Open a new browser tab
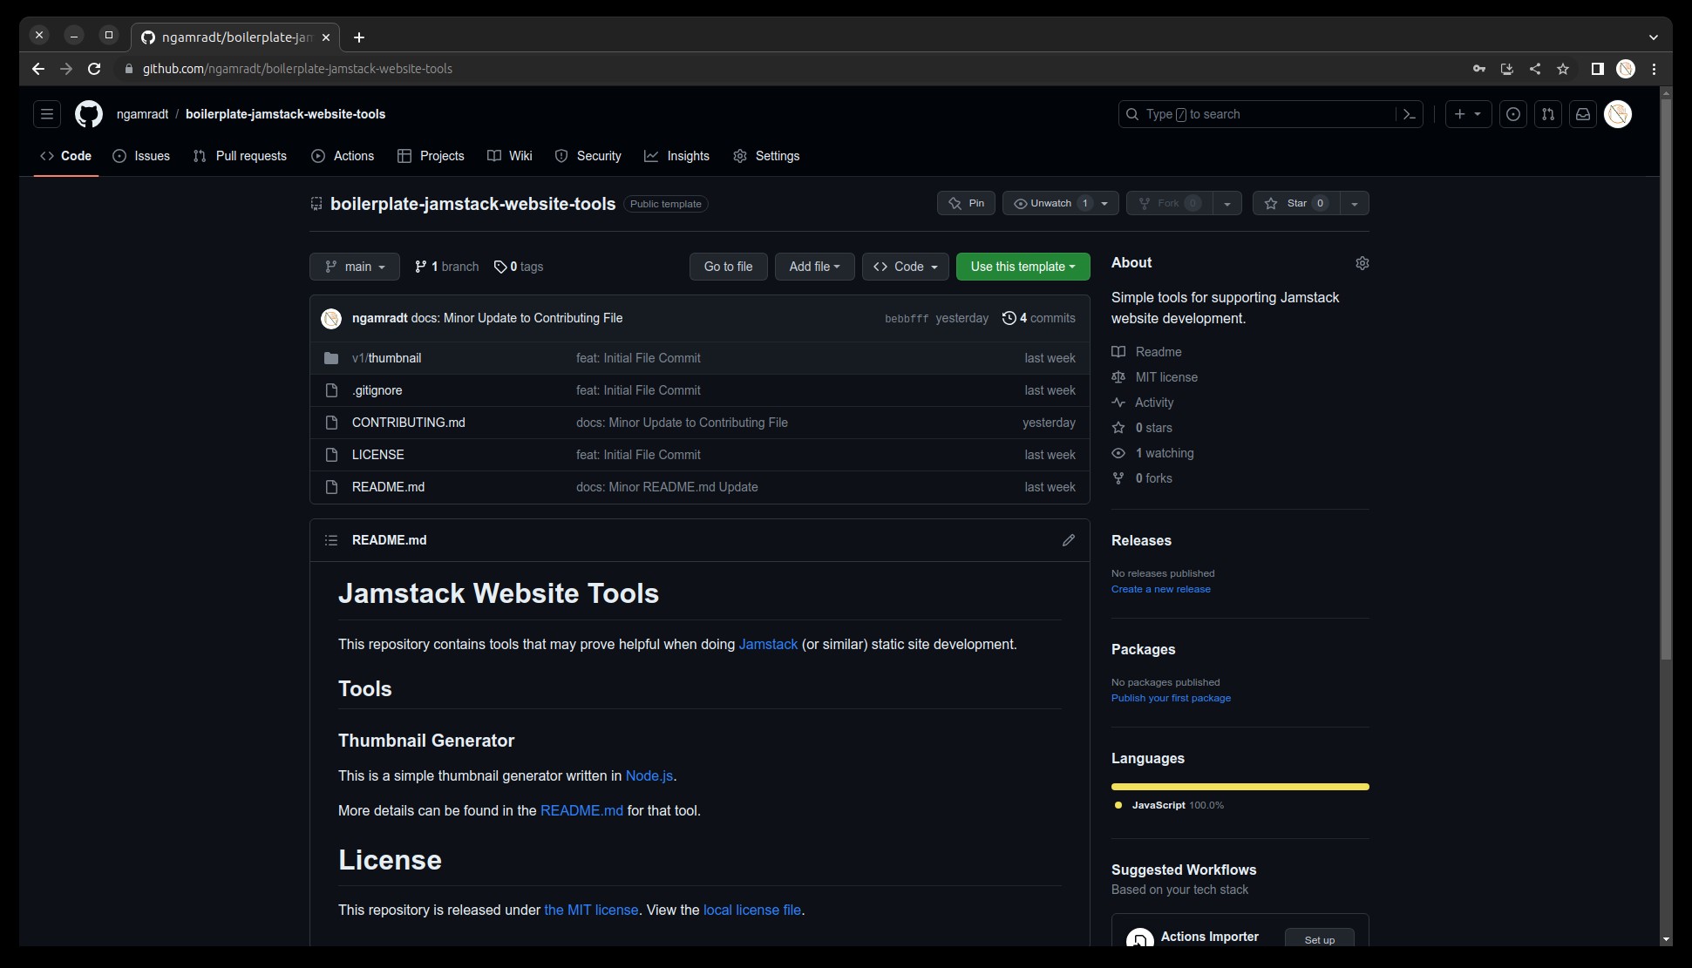Viewport: 1692px width, 968px height. 359,37
